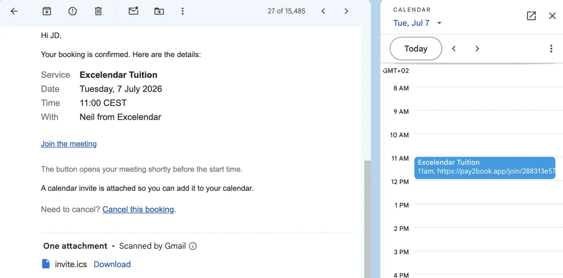Click the 12 PM time label
Image resolution: width=563 pixels, height=278 pixels.
point(400,182)
